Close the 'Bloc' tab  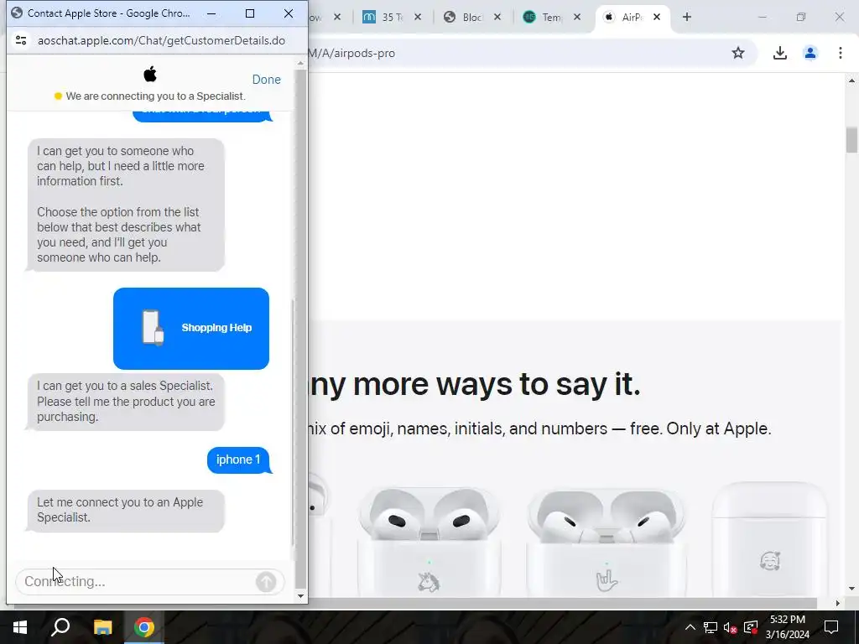[x=497, y=18]
